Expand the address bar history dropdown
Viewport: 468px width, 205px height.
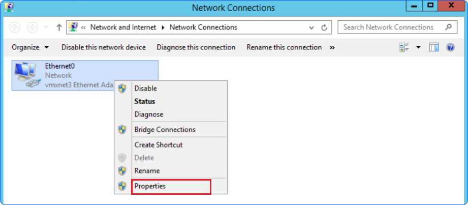[311, 27]
